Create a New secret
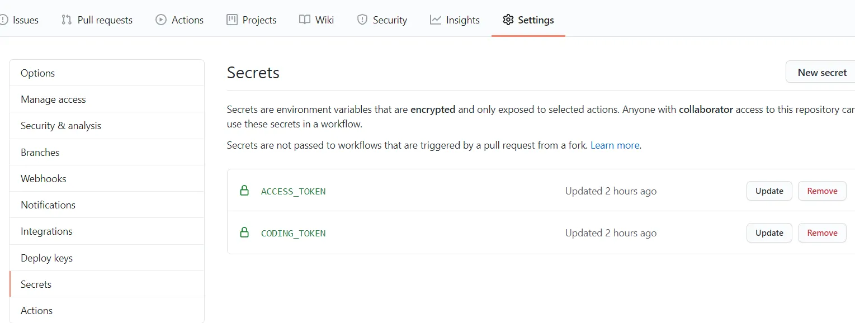The image size is (855, 323). coord(821,73)
